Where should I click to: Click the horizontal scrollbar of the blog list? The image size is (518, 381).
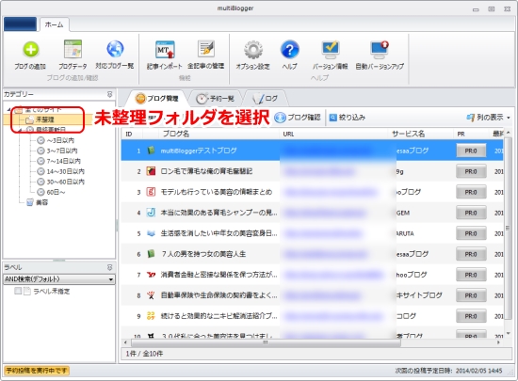point(265,342)
